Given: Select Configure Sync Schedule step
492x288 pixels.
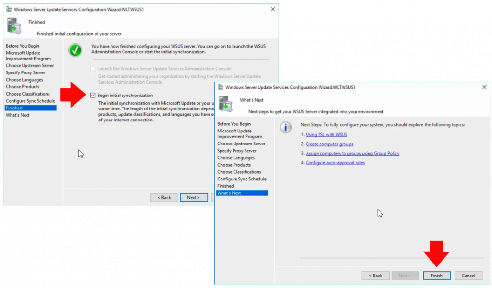Looking at the screenshot, I should tap(30, 101).
